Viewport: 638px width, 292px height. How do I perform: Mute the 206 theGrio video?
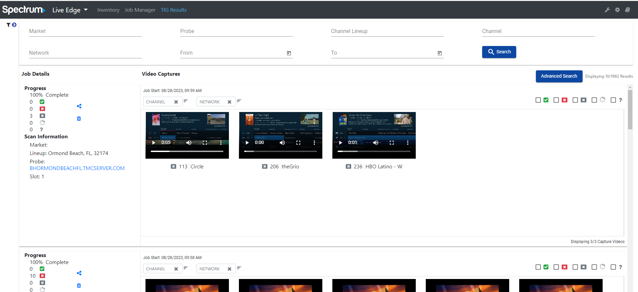(282, 143)
